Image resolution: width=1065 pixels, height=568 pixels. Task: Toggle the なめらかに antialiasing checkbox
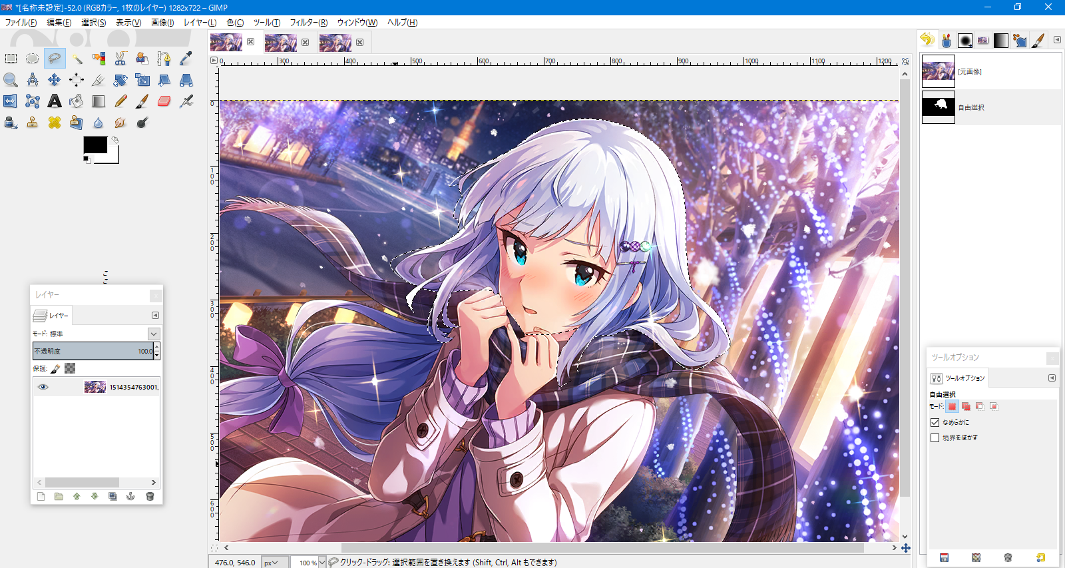pos(935,422)
